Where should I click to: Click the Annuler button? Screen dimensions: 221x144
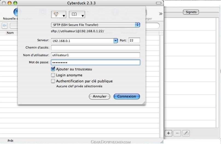click(100, 97)
